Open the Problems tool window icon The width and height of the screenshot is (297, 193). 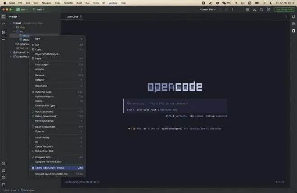4,177
